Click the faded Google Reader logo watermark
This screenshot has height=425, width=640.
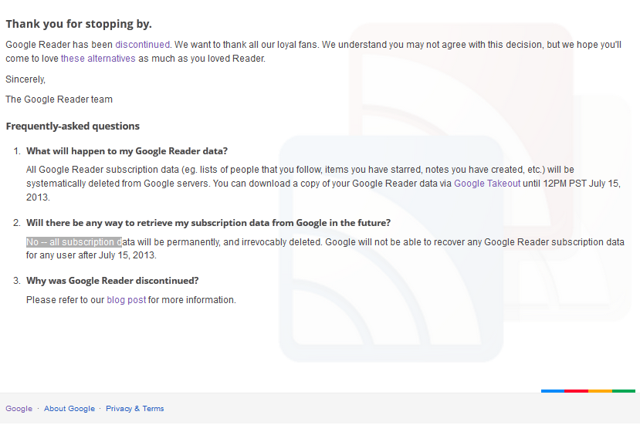pos(391,249)
